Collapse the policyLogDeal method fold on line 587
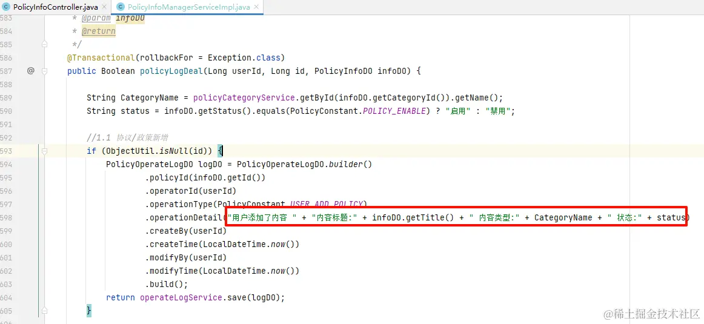704x324 pixels. pos(44,71)
